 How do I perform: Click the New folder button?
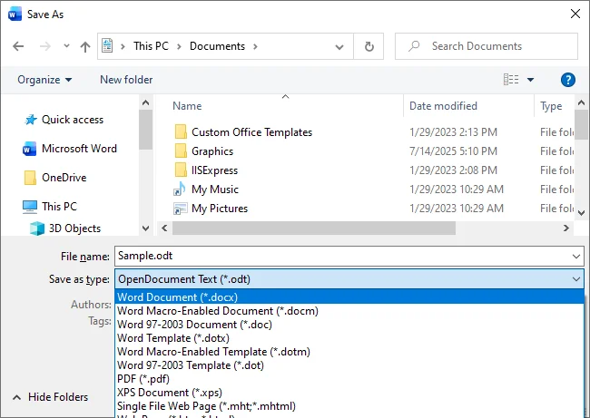[126, 80]
